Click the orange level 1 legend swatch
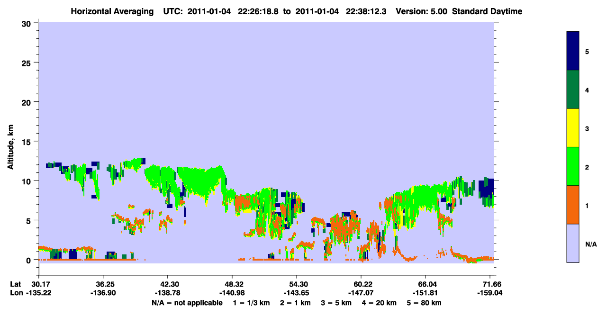The image size is (616, 316). point(573,205)
